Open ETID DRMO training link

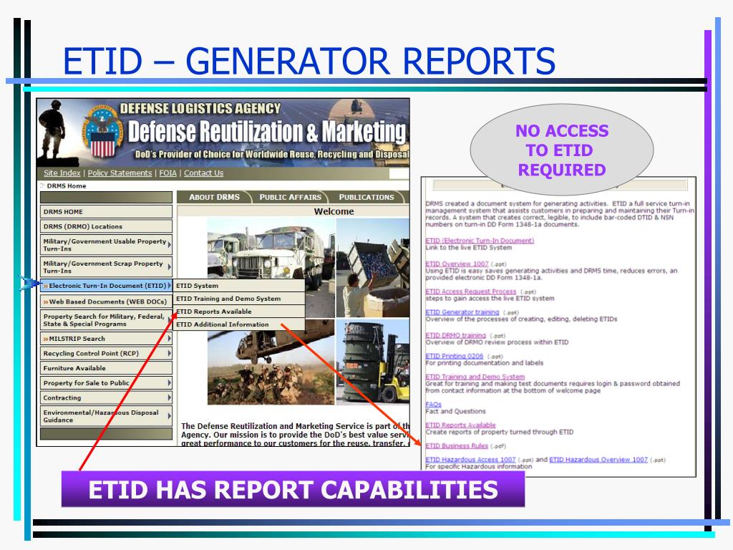(456, 335)
